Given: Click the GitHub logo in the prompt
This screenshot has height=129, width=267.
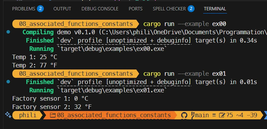Looking at the screenshot, I should tap(184, 115).
